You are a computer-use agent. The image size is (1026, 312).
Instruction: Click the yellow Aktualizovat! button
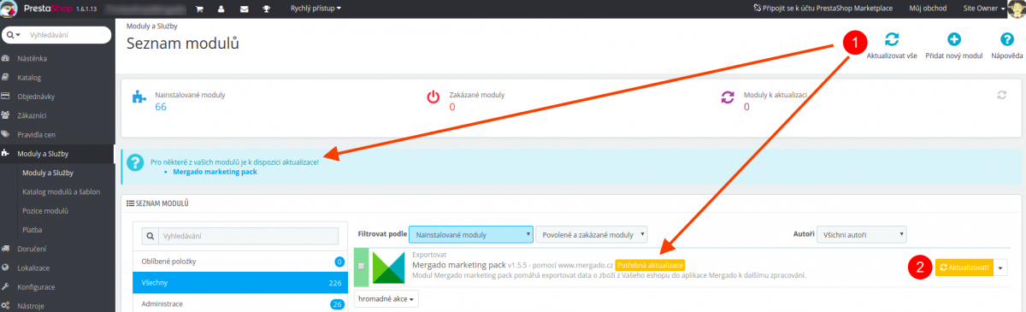coord(964,268)
